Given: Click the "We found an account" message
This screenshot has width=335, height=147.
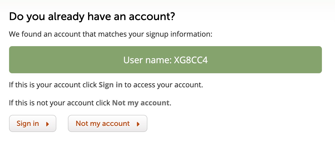Looking at the screenshot, I should 45,34.
